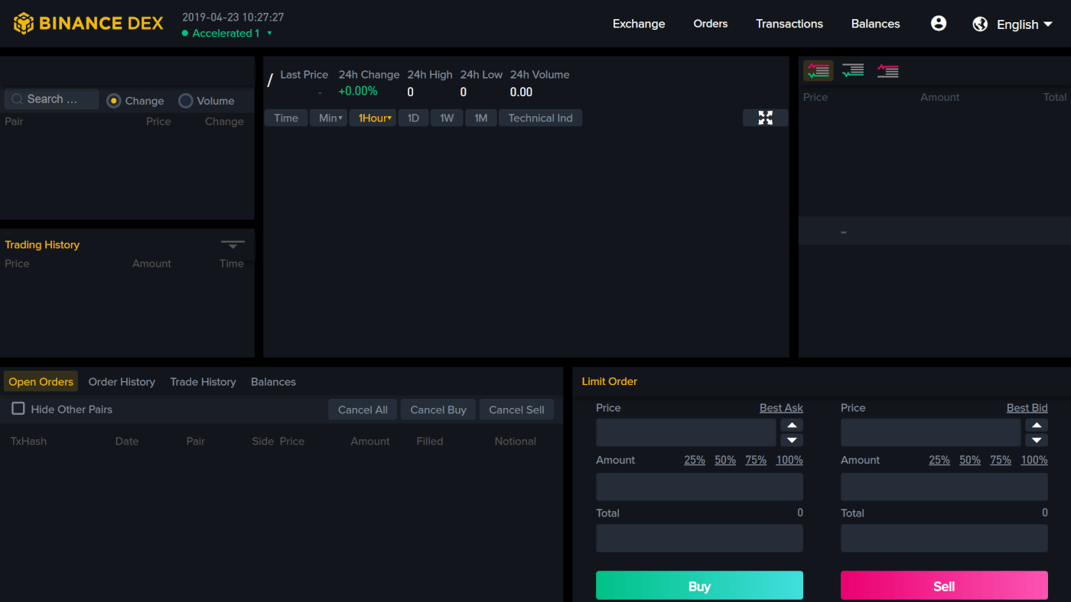Select the Volume radio button
1071x602 pixels.
pos(186,101)
